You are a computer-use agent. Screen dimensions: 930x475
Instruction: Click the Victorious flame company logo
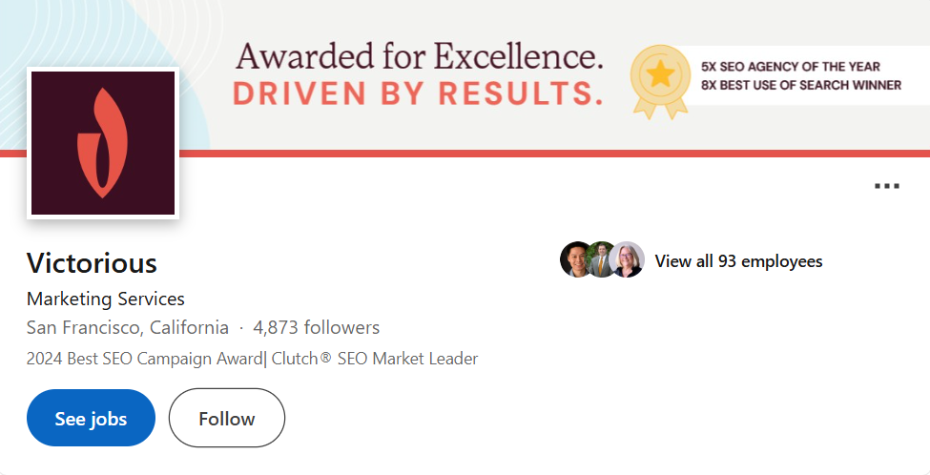pyautogui.click(x=103, y=143)
